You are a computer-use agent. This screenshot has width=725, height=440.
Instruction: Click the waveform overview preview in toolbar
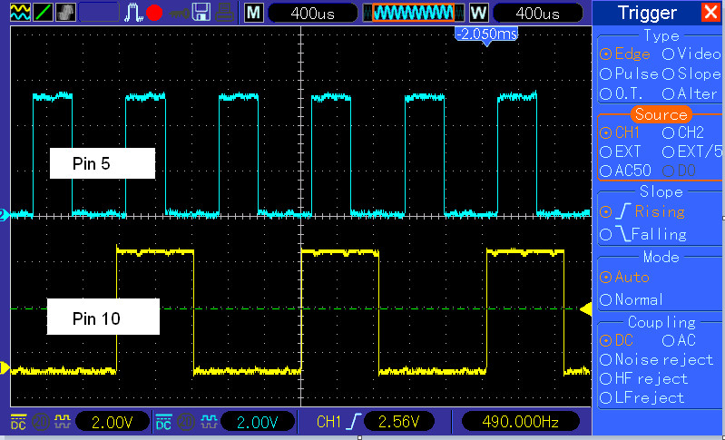point(414,13)
